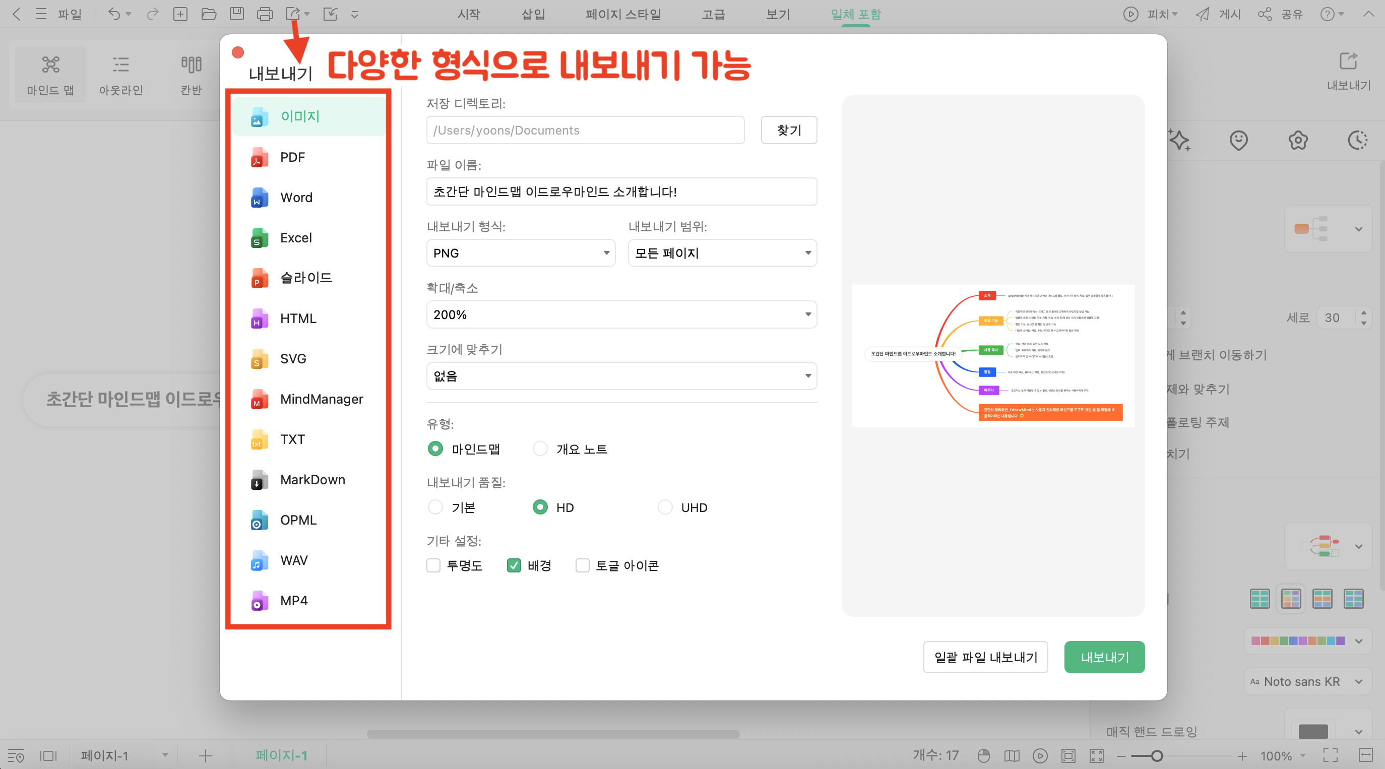Click the undo arrow in top toolbar
The image size is (1385, 769).
pos(114,14)
